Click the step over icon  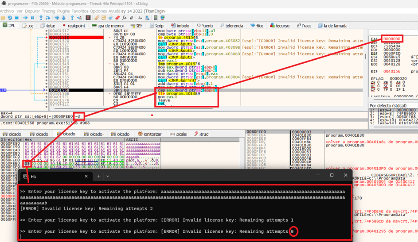pos(48,18)
